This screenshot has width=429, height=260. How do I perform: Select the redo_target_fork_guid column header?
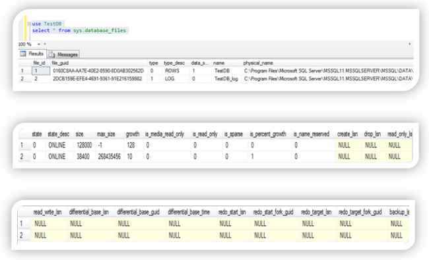point(360,212)
